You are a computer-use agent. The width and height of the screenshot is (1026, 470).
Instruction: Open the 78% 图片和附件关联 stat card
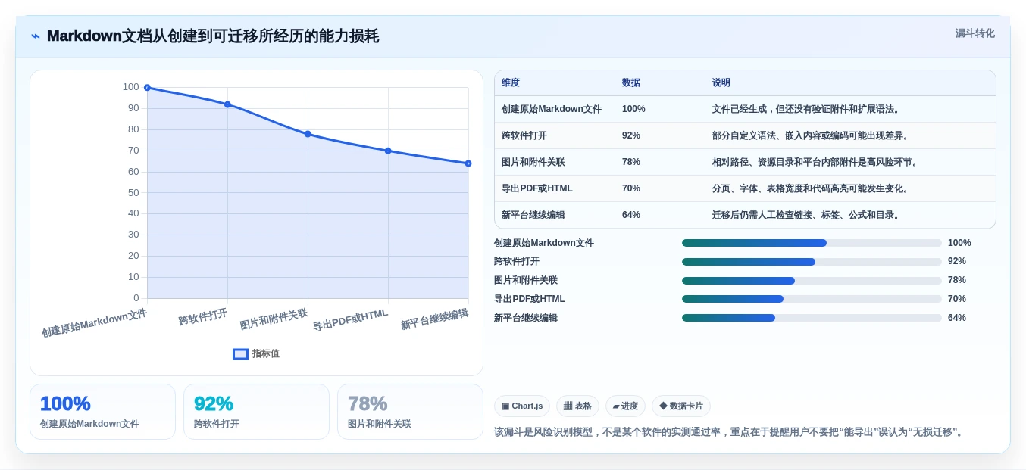(x=410, y=412)
